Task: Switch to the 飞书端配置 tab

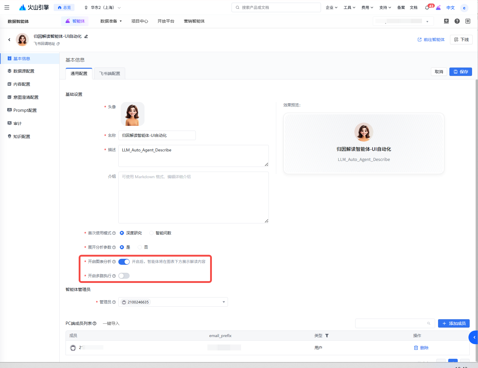Action: [110, 73]
